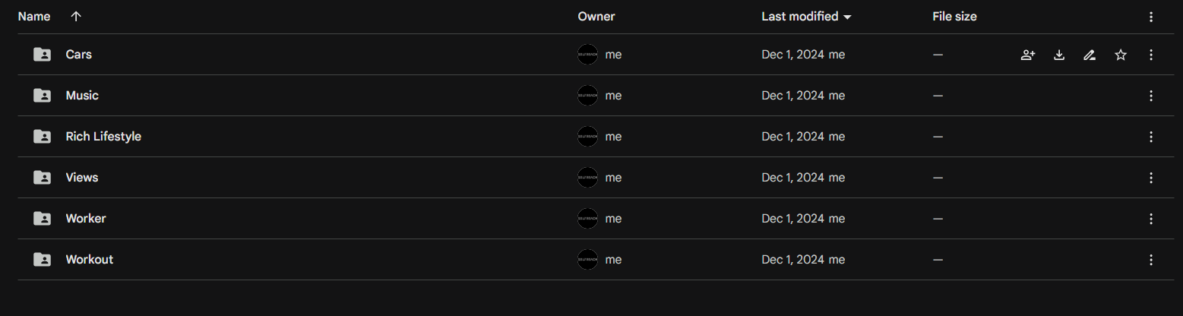Select the Music folder row

pos(304,96)
